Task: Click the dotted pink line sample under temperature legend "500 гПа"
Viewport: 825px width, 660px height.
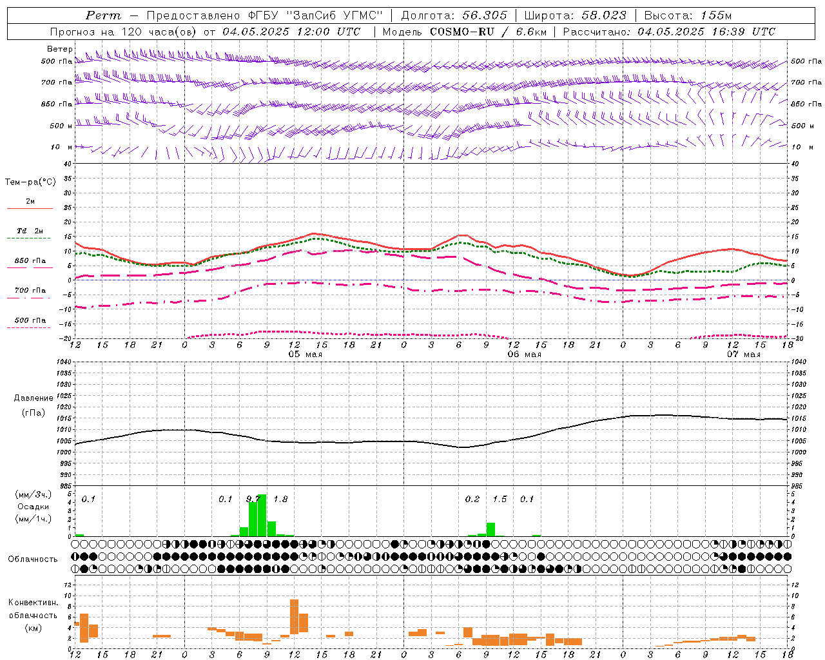Action: pos(30,327)
